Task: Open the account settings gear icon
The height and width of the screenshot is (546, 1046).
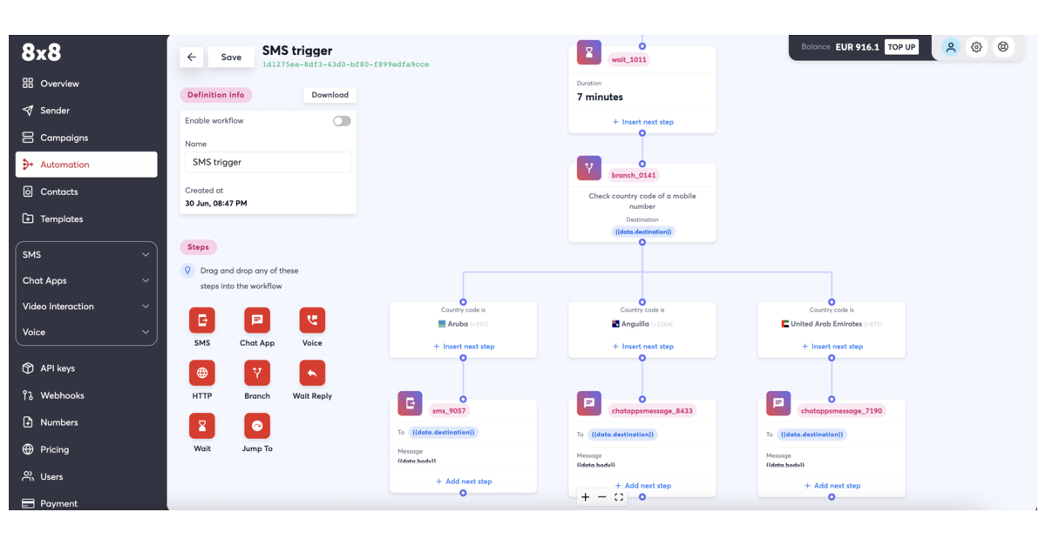Action: tap(976, 47)
